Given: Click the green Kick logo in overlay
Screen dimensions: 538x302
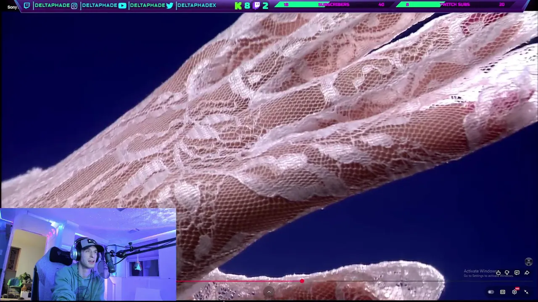Looking at the screenshot, I should point(238,5).
